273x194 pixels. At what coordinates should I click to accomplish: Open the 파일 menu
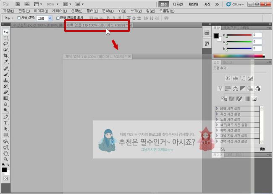[x=8, y=11]
